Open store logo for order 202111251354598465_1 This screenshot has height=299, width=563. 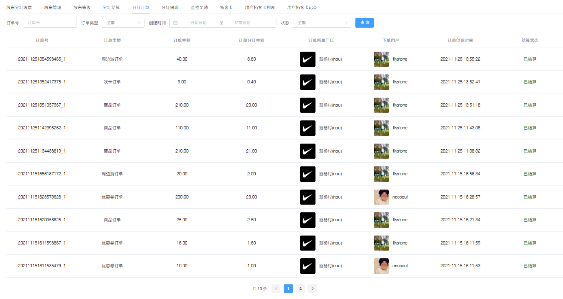[308, 59]
